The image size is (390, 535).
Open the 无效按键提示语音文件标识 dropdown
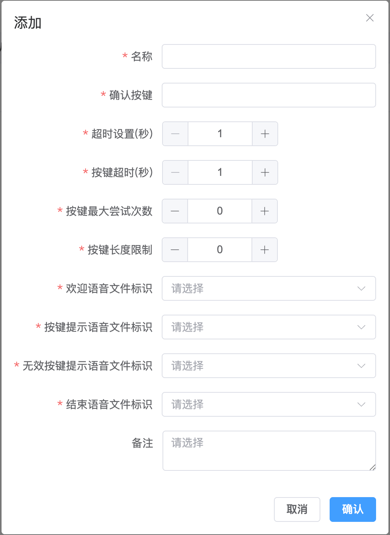pyautogui.click(x=269, y=366)
